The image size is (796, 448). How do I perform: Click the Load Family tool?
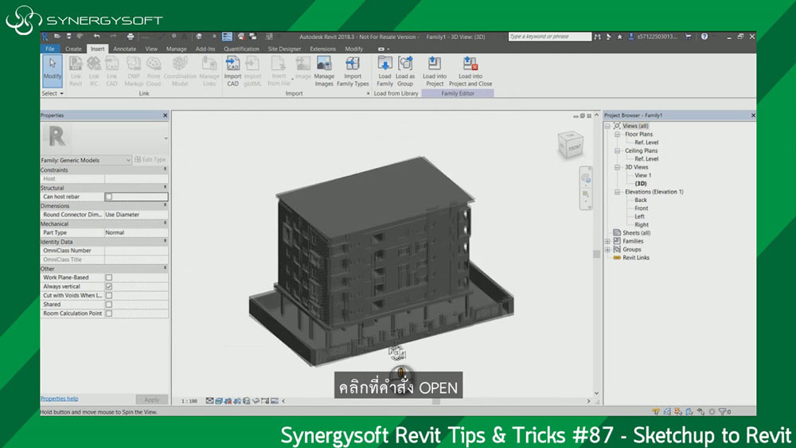tap(384, 72)
